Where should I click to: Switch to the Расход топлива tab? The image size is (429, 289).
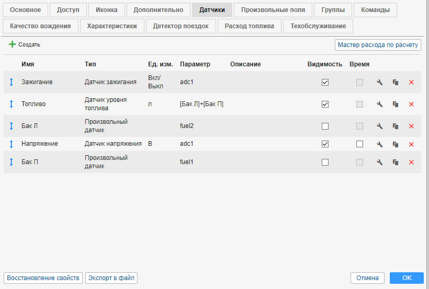click(x=250, y=26)
